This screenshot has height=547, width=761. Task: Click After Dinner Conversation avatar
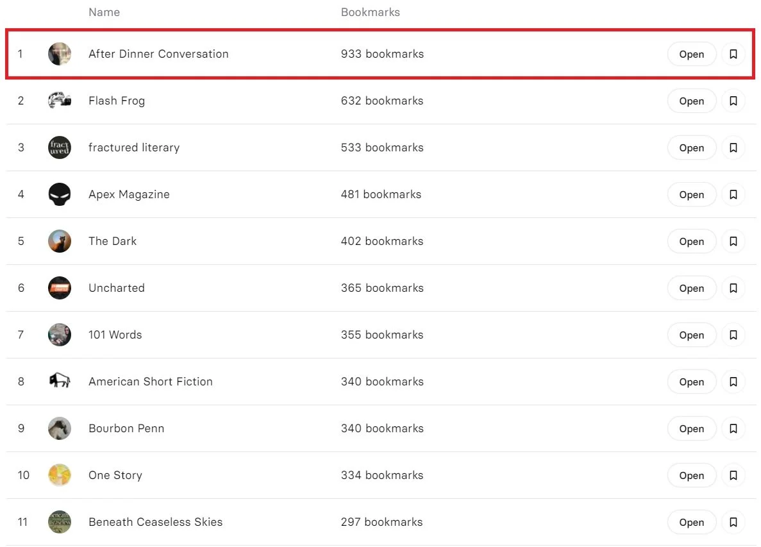[60, 54]
